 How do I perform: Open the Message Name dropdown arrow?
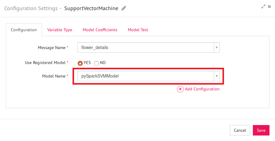coord(217,48)
